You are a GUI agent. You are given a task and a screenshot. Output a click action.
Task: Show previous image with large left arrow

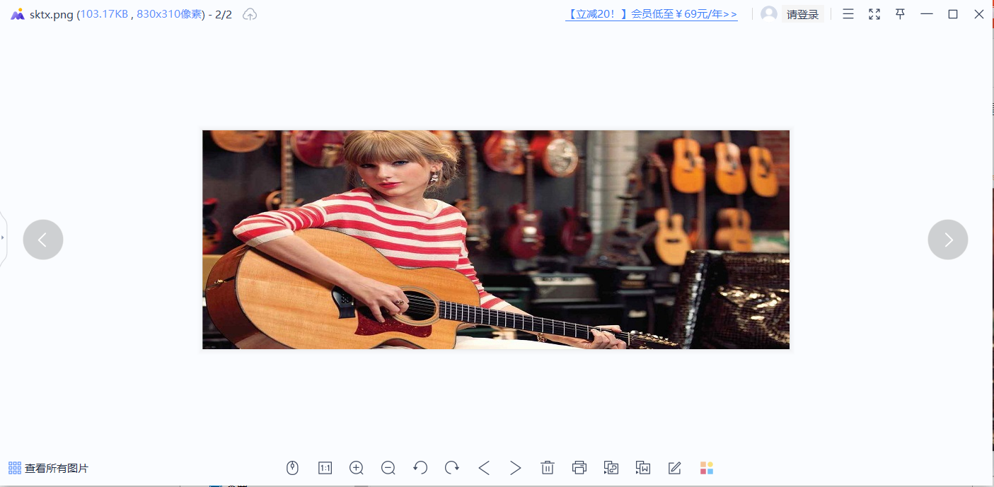tap(43, 240)
